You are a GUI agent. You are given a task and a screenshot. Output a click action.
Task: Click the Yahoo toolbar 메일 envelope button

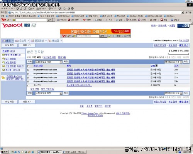tap(98, 20)
